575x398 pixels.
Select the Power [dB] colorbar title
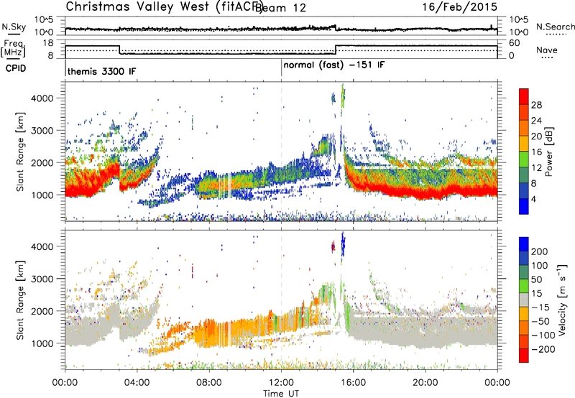click(548, 152)
